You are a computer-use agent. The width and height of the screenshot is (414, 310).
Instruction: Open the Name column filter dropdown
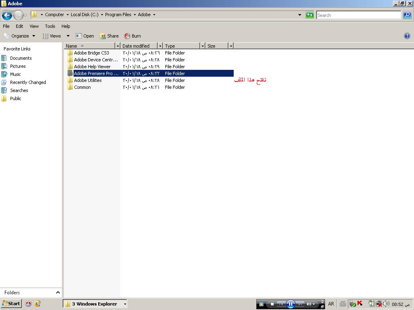click(118, 46)
